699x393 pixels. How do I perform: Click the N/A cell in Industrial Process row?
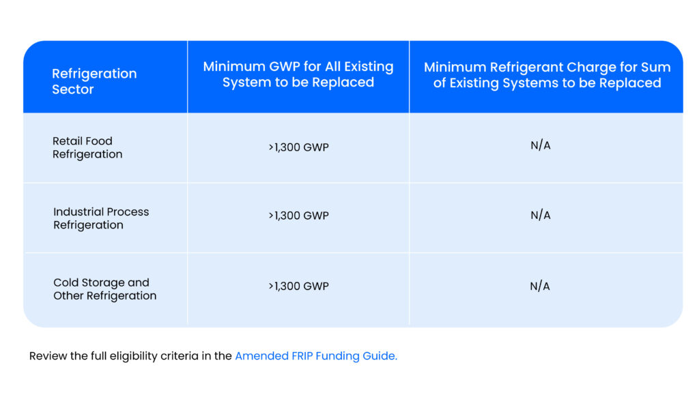540,215
